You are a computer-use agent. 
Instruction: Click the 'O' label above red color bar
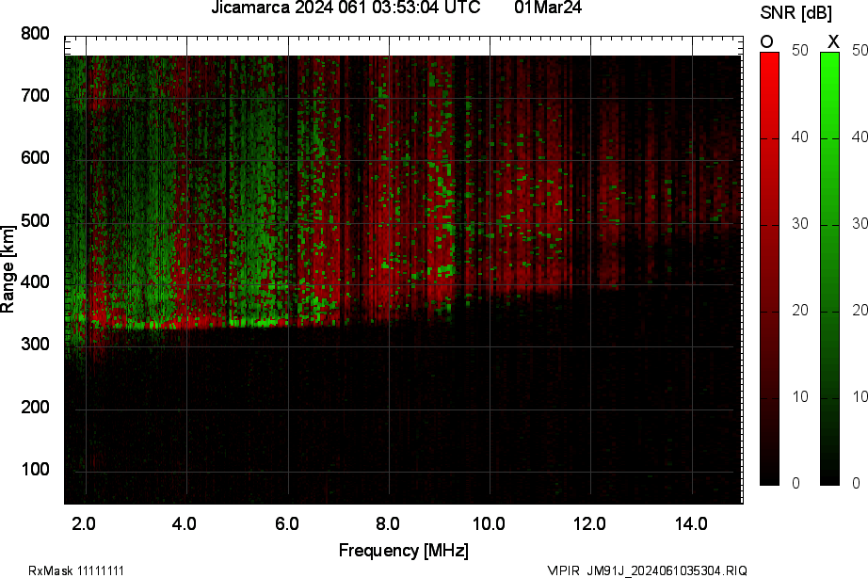pos(767,41)
